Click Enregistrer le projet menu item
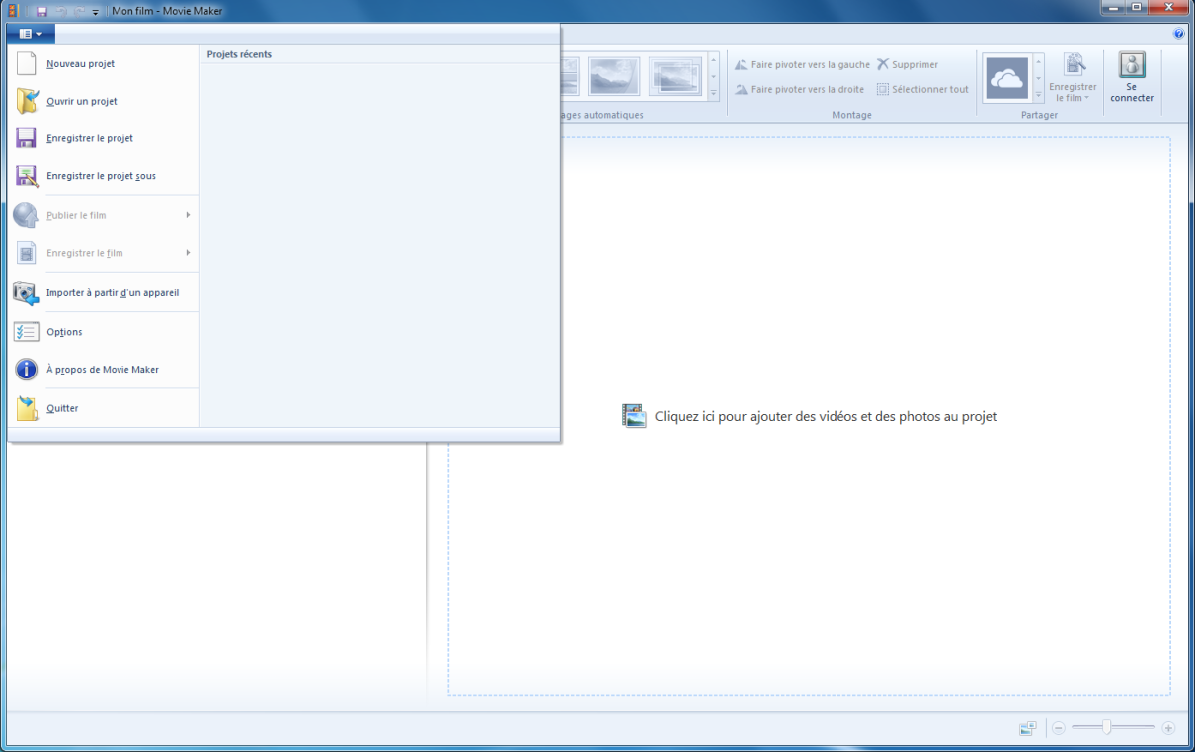Viewport: 1195px width, 752px height. point(104,139)
